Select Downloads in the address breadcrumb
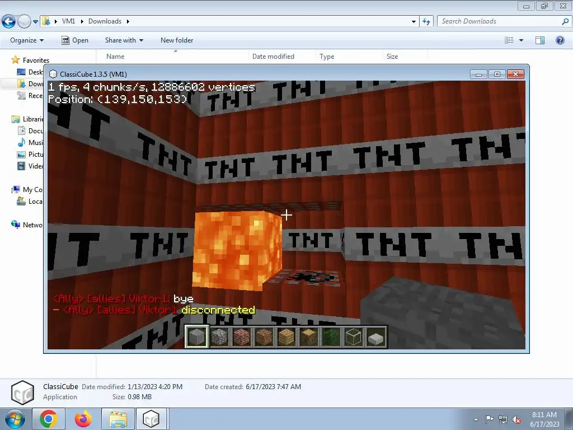The width and height of the screenshot is (573, 430). [x=105, y=21]
